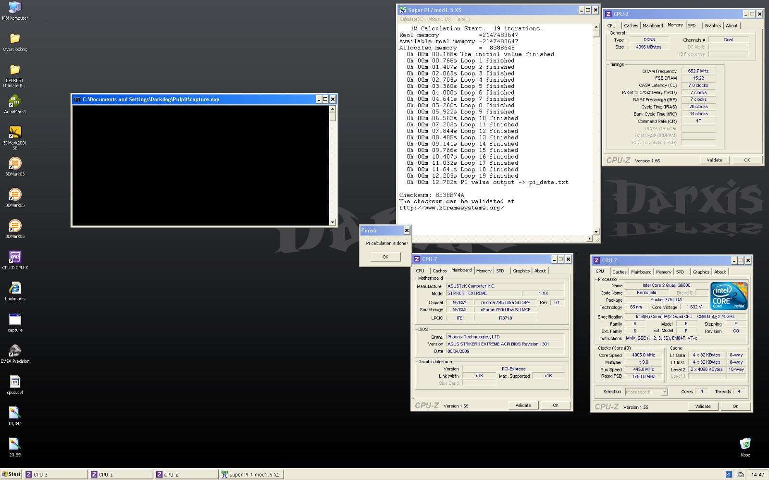Click Validate in CPU-Z Mainboard window

523,406
